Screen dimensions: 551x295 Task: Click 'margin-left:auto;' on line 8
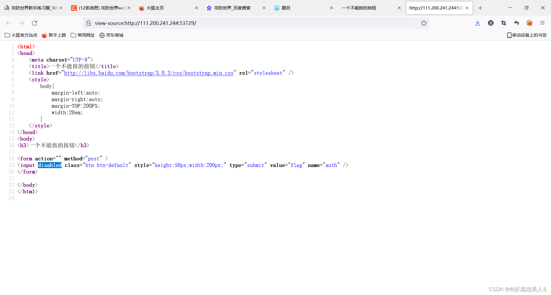[x=76, y=93]
